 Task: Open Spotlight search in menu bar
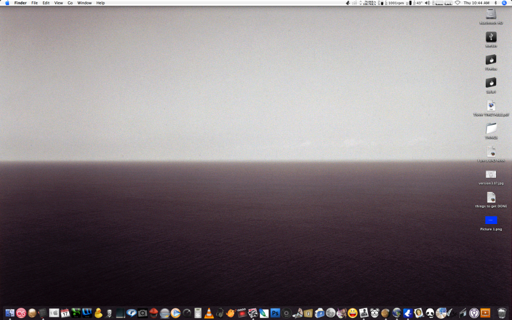pyautogui.click(x=504, y=3)
